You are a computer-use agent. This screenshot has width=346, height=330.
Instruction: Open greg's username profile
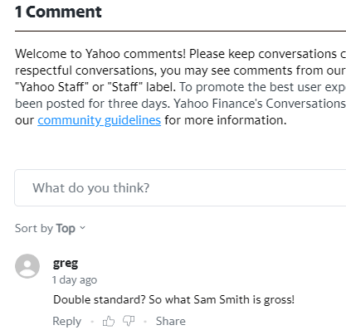point(66,263)
